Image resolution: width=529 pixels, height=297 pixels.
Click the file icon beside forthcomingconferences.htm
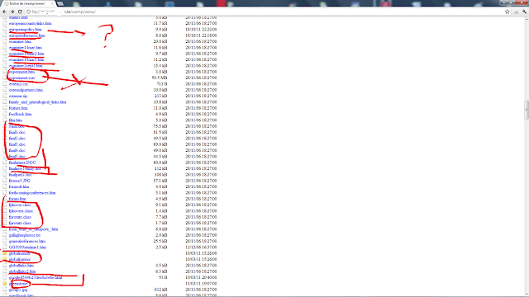[5, 193]
